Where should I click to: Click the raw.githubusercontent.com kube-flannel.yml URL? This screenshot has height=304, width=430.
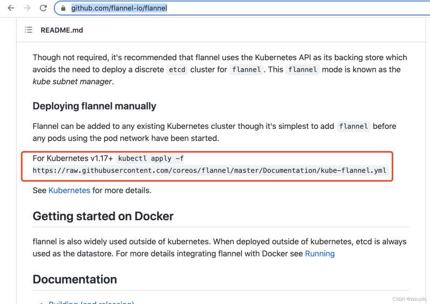(209, 171)
